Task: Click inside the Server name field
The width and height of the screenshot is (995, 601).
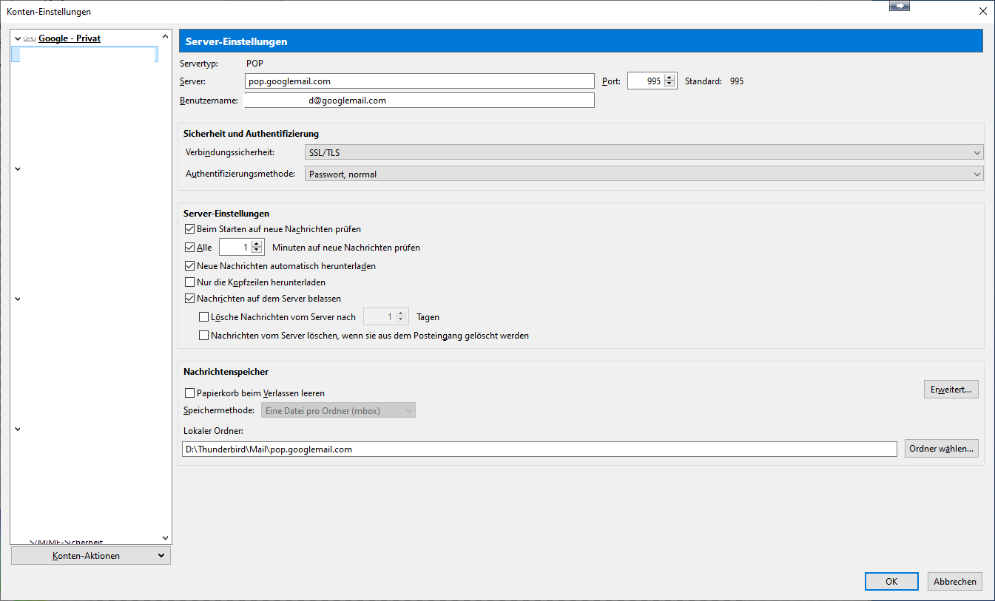Action: pyautogui.click(x=419, y=81)
